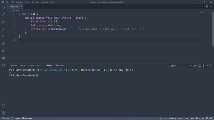Click the '// LowerData -> DataType' comment

[x=111, y=29]
